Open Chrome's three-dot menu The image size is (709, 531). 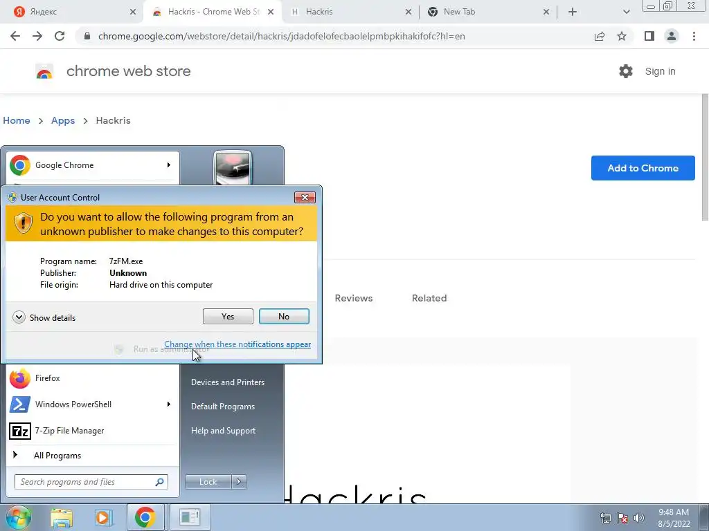pyautogui.click(x=694, y=36)
